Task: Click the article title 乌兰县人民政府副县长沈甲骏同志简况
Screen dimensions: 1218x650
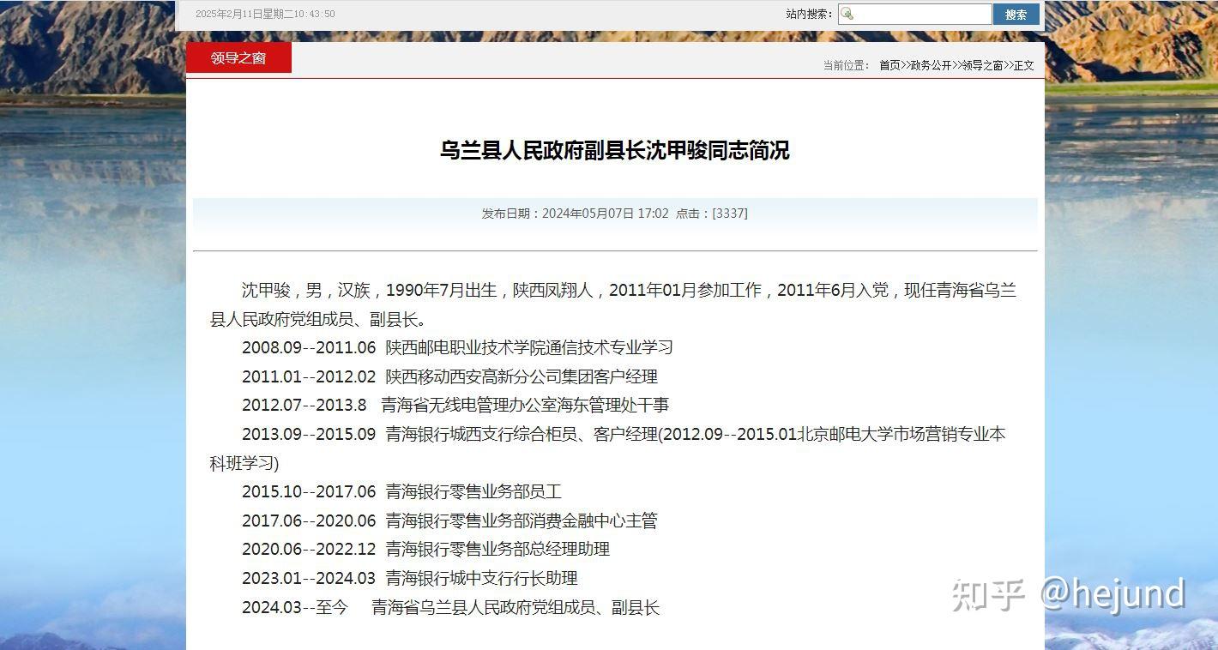Action: [x=615, y=151]
